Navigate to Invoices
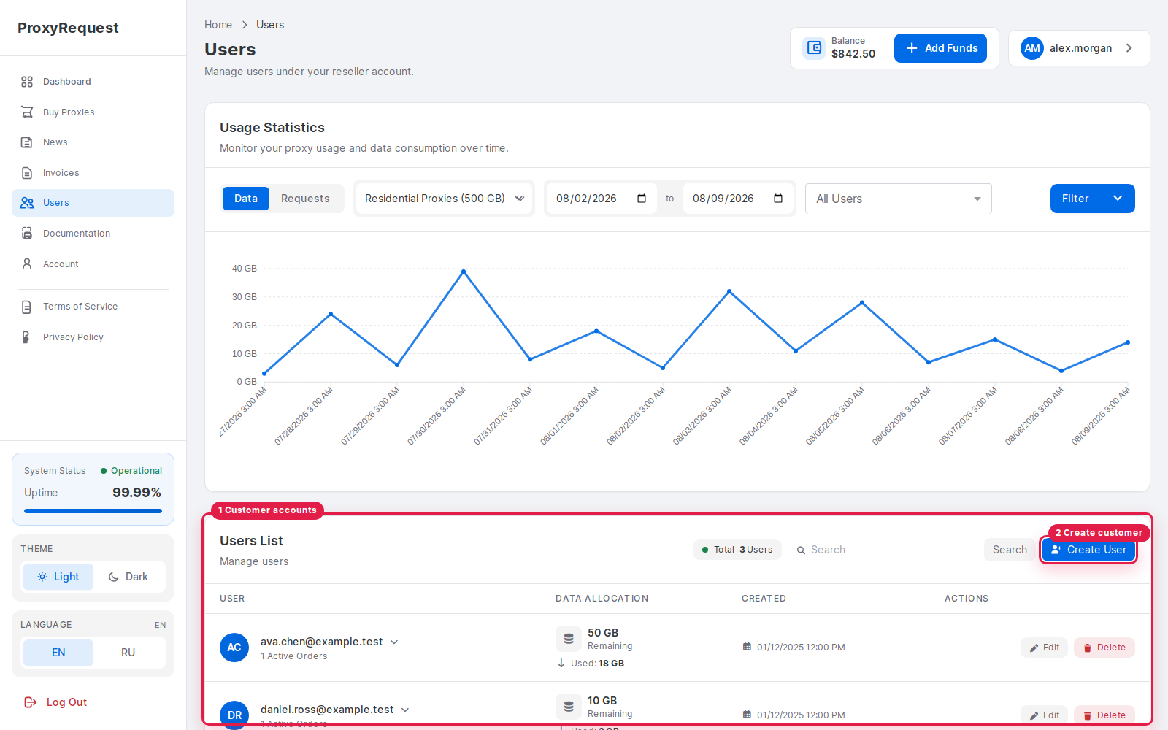 [93, 173]
